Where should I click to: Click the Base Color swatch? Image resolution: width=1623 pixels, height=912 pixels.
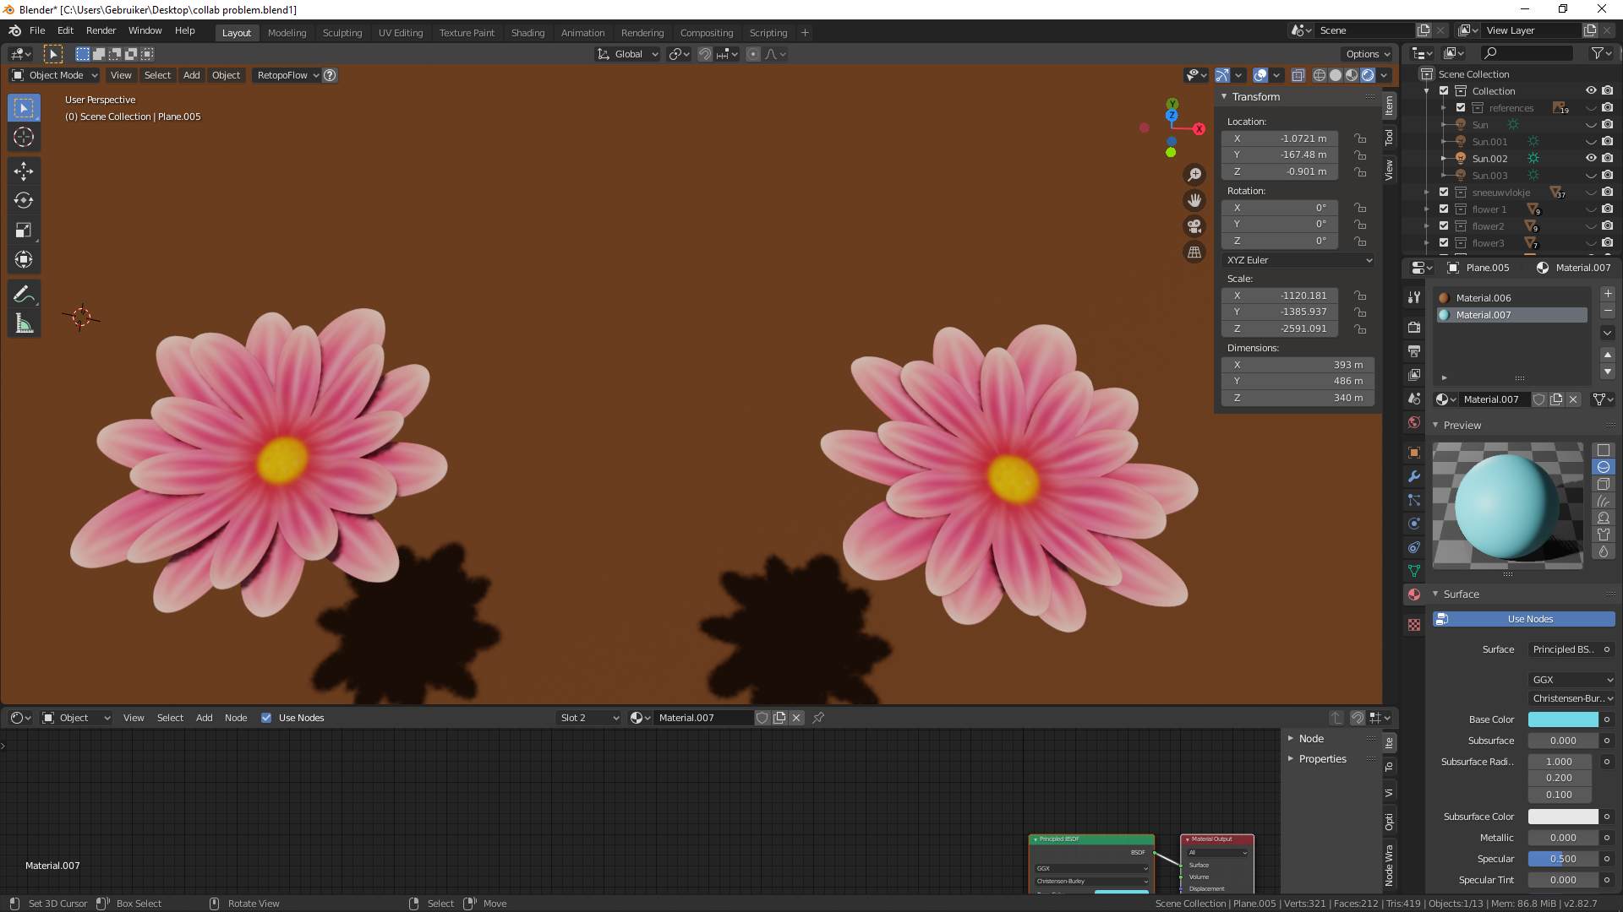pos(1562,719)
